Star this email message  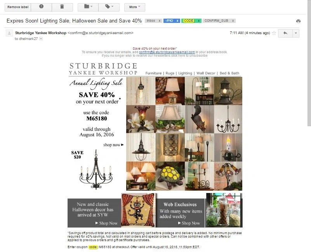[274, 33]
